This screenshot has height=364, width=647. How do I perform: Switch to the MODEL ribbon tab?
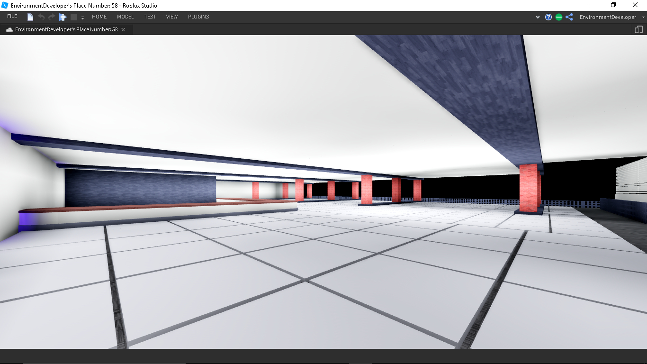click(x=126, y=17)
